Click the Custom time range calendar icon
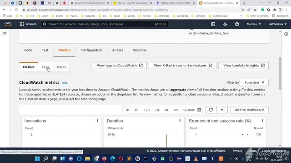Screen dimensions: 291x163 tap(199, 110)
